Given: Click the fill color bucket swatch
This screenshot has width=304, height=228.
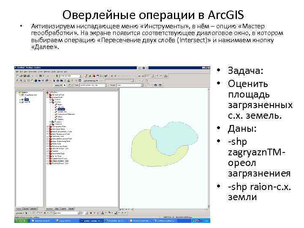Looking at the screenshot, I should tap(109, 213).
